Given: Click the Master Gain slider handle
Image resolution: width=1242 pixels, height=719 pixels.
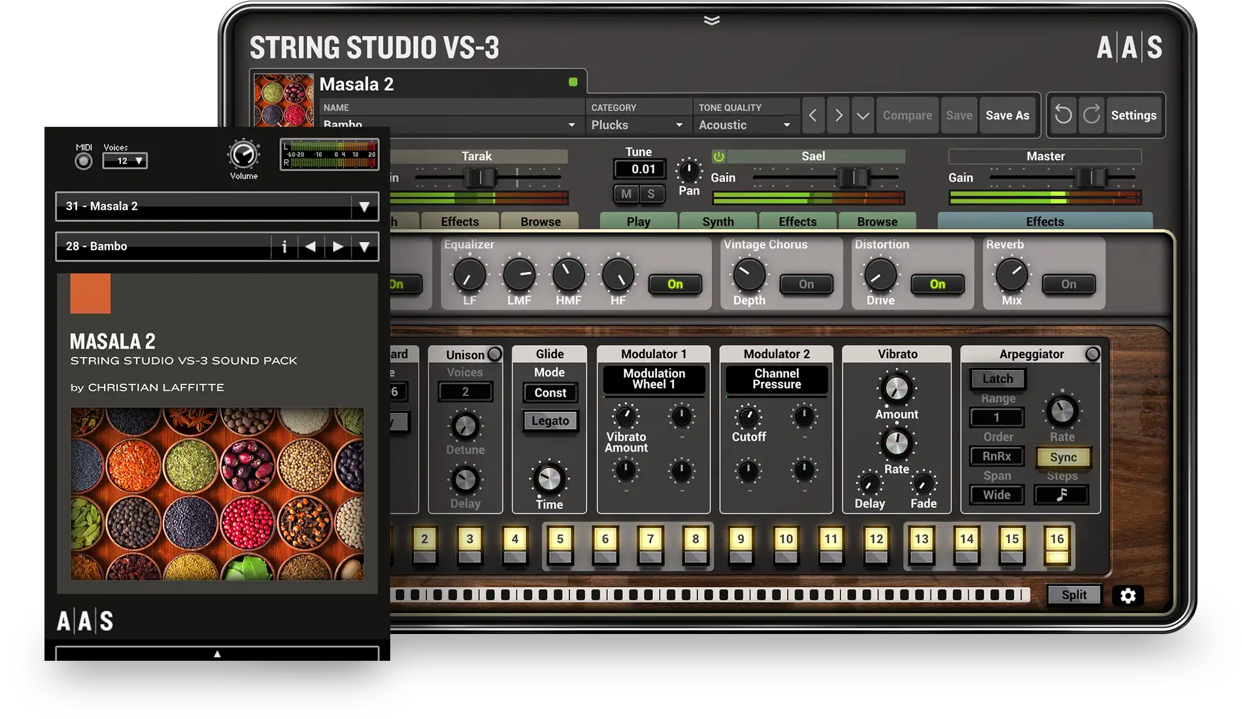Looking at the screenshot, I should point(1091,177).
